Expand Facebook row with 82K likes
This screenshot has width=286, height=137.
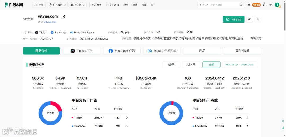click(x=248, y=126)
